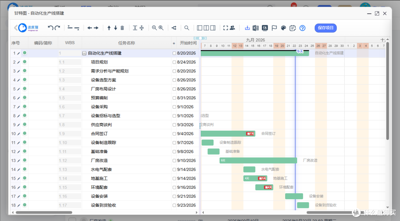Click the 需求分析与产能规划 task name

[110, 71]
